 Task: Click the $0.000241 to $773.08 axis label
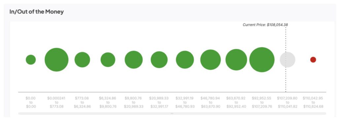[56, 102]
